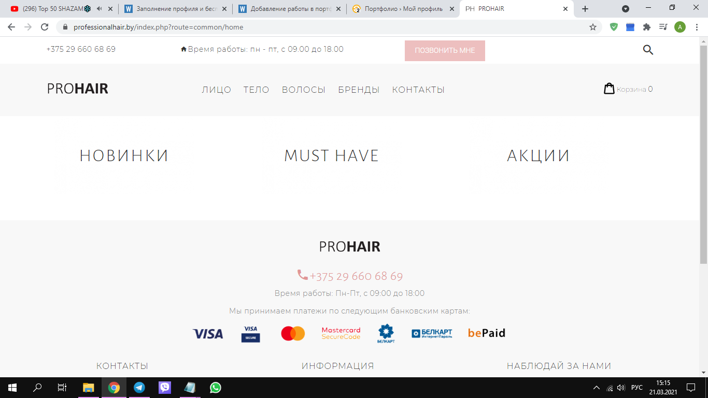
Task: Open КОНТАКТЫ menu item
Action: [x=418, y=90]
